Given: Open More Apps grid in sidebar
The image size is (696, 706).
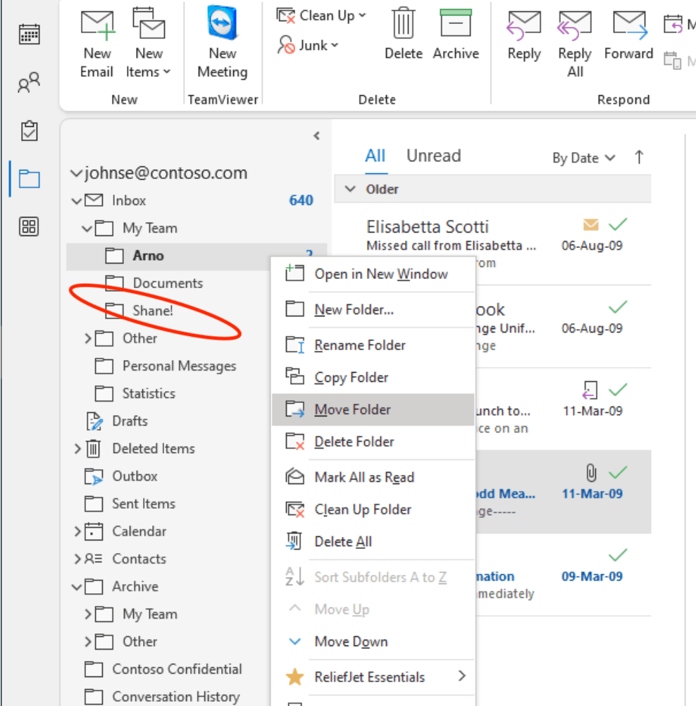Looking at the screenshot, I should pyautogui.click(x=30, y=226).
